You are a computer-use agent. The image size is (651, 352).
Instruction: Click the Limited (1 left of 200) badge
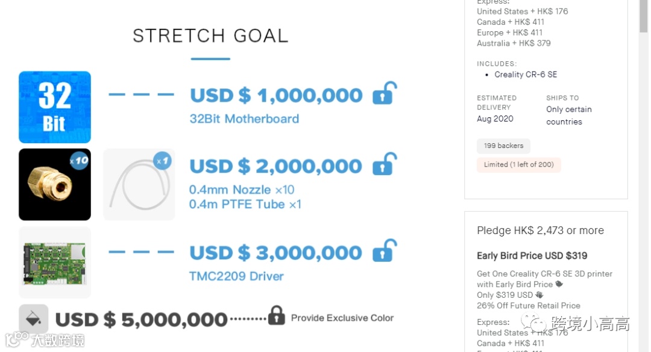click(x=519, y=164)
